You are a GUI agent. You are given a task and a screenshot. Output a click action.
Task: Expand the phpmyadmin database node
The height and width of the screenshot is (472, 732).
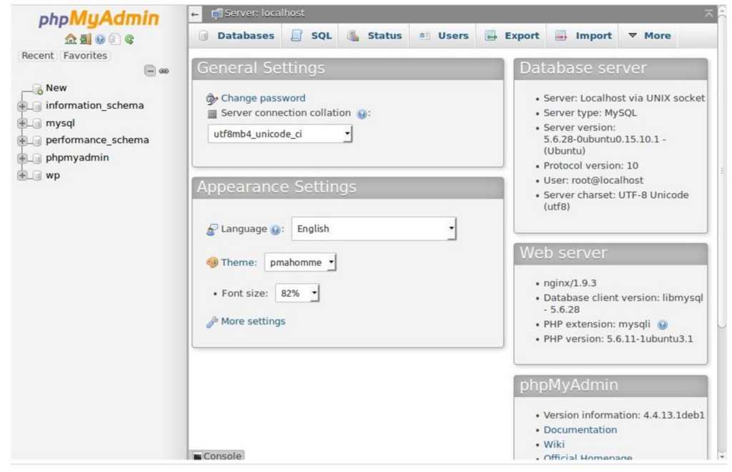[x=22, y=158]
